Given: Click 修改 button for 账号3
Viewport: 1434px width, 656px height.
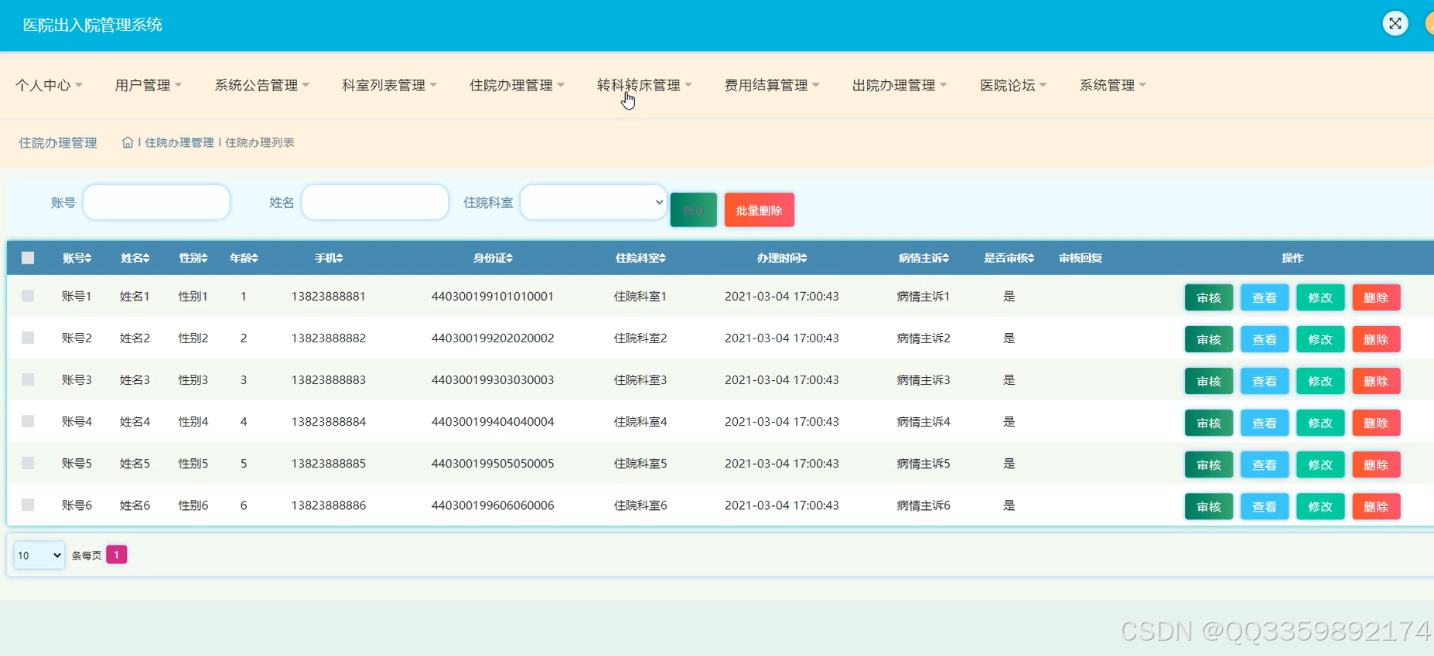Looking at the screenshot, I should [1320, 381].
